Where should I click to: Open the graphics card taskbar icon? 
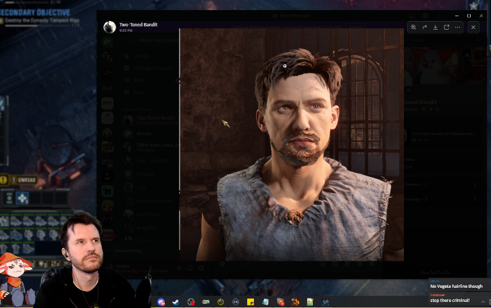tap(206, 302)
